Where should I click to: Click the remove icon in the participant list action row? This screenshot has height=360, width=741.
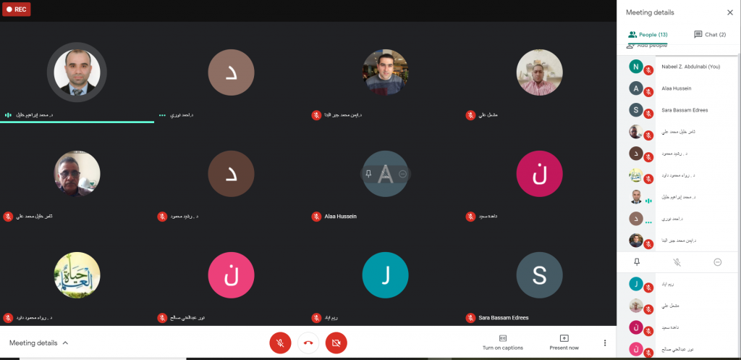coord(717,262)
